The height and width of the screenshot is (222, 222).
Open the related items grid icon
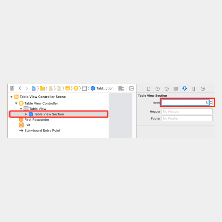(12, 88)
